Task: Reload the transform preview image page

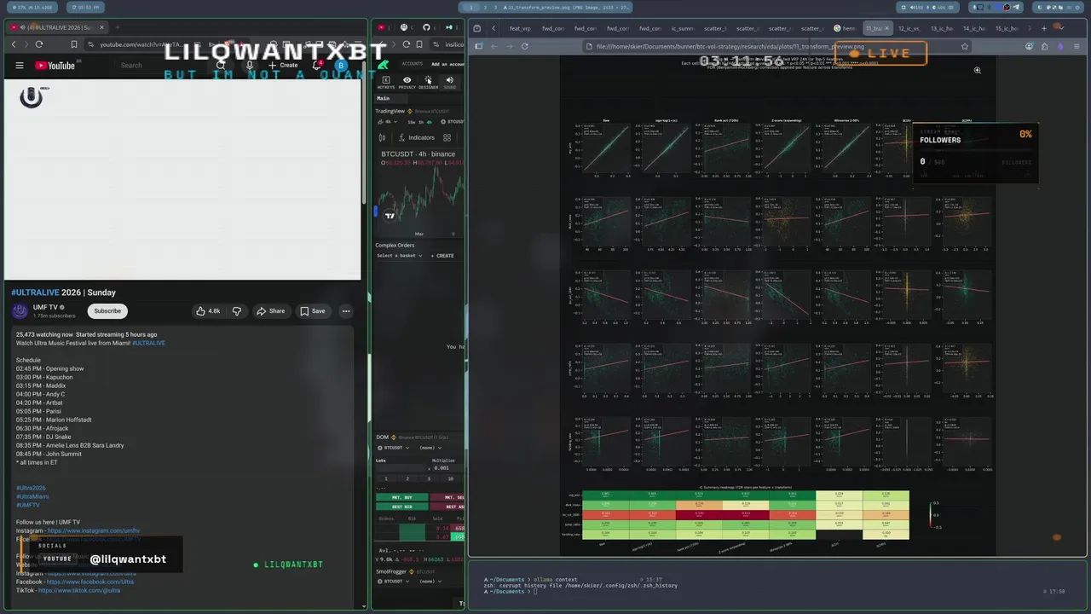Action: [524, 46]
